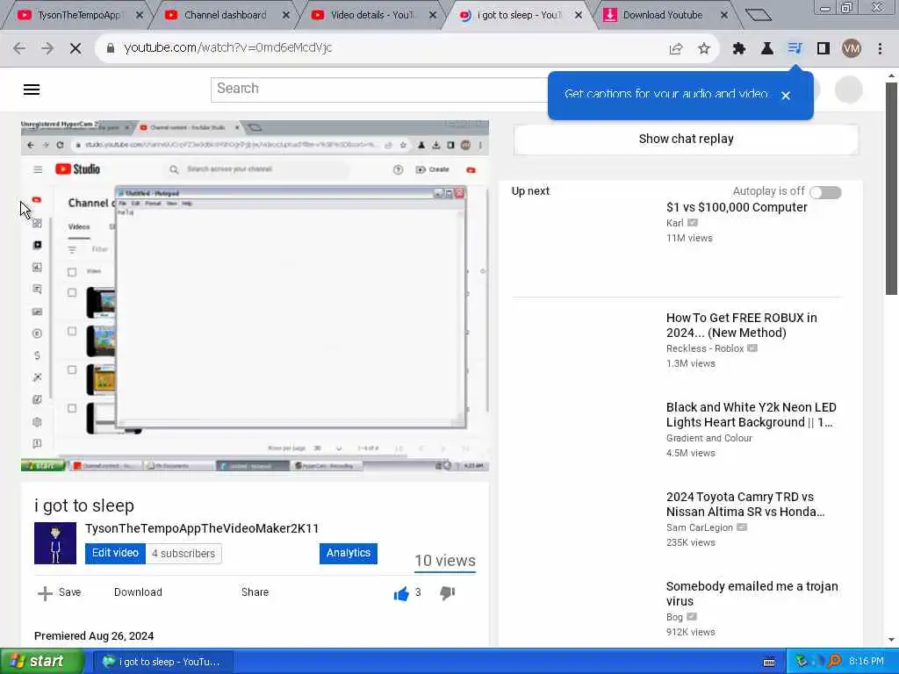Open the Windows start button
The width and height of the screenshot is (899, 674).
click(x=40, y=662)
